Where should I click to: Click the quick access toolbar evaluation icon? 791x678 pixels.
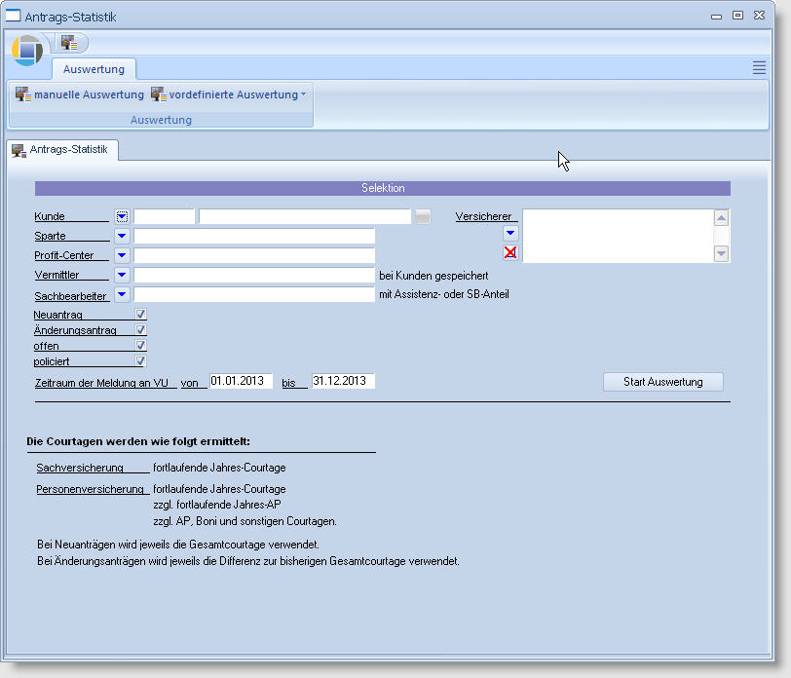[x=68, y=43]
